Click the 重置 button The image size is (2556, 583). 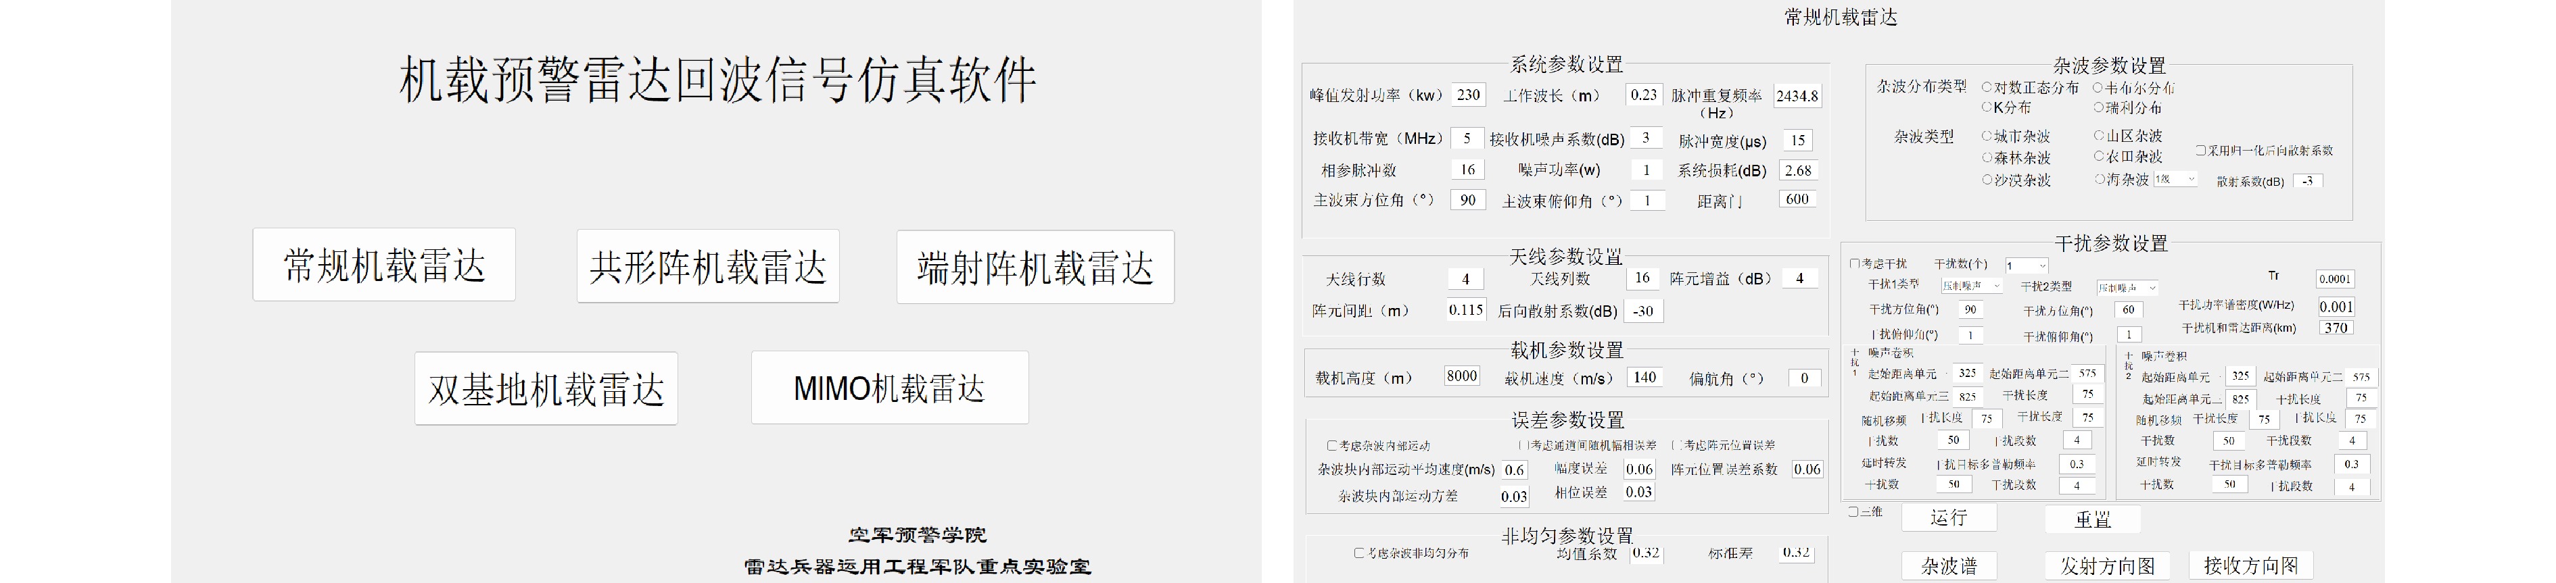(x=2091, y=519)
